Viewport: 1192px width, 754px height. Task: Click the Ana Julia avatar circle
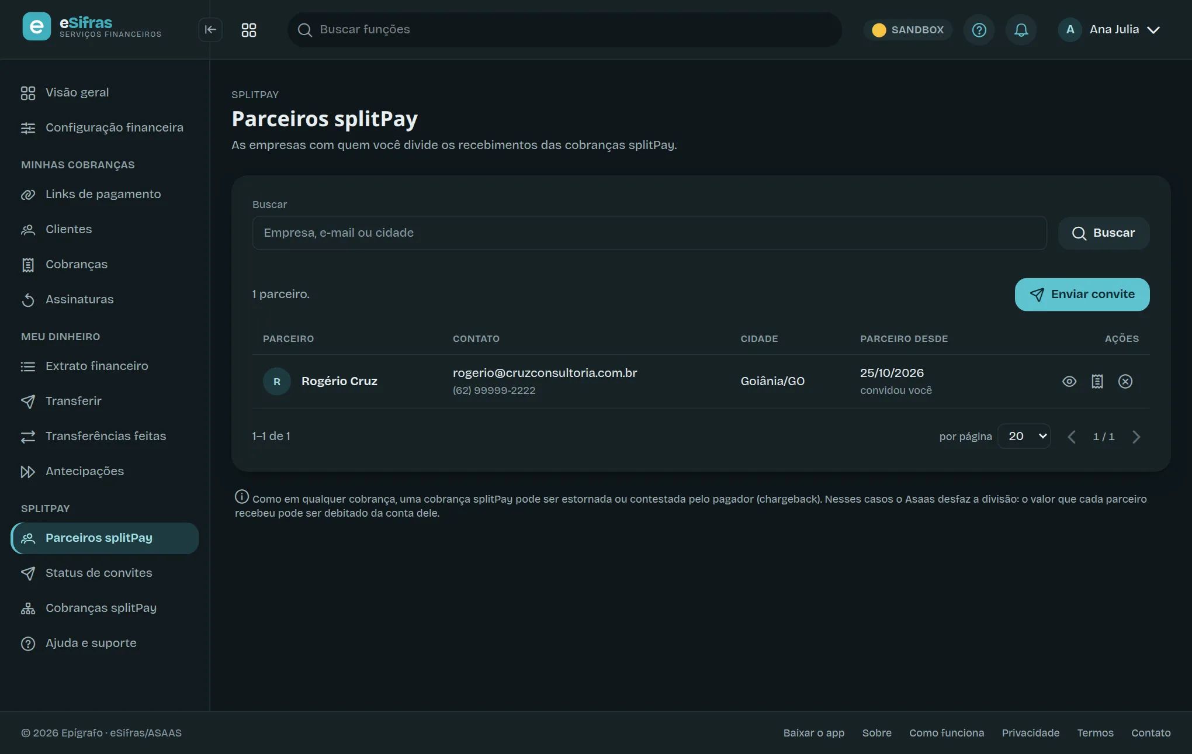pos(1070,30)
